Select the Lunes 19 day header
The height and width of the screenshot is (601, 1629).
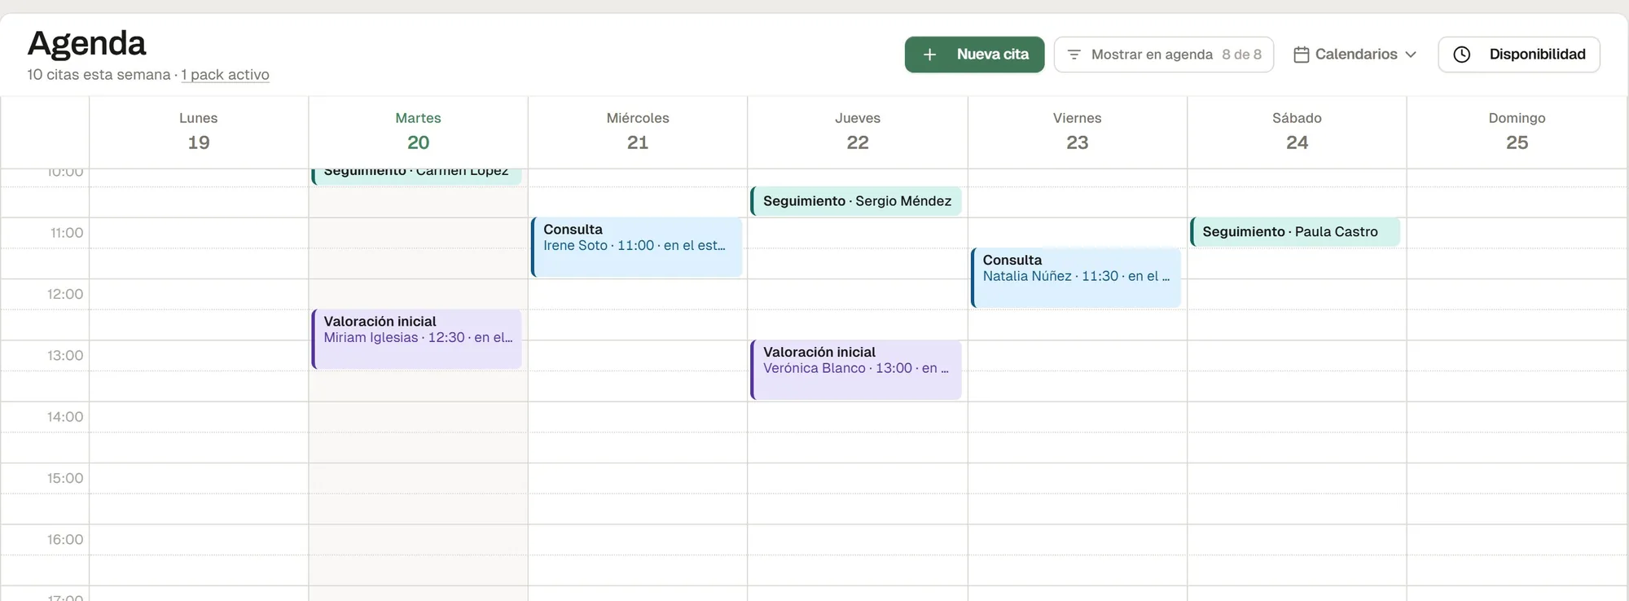click(x=199, y=132)
